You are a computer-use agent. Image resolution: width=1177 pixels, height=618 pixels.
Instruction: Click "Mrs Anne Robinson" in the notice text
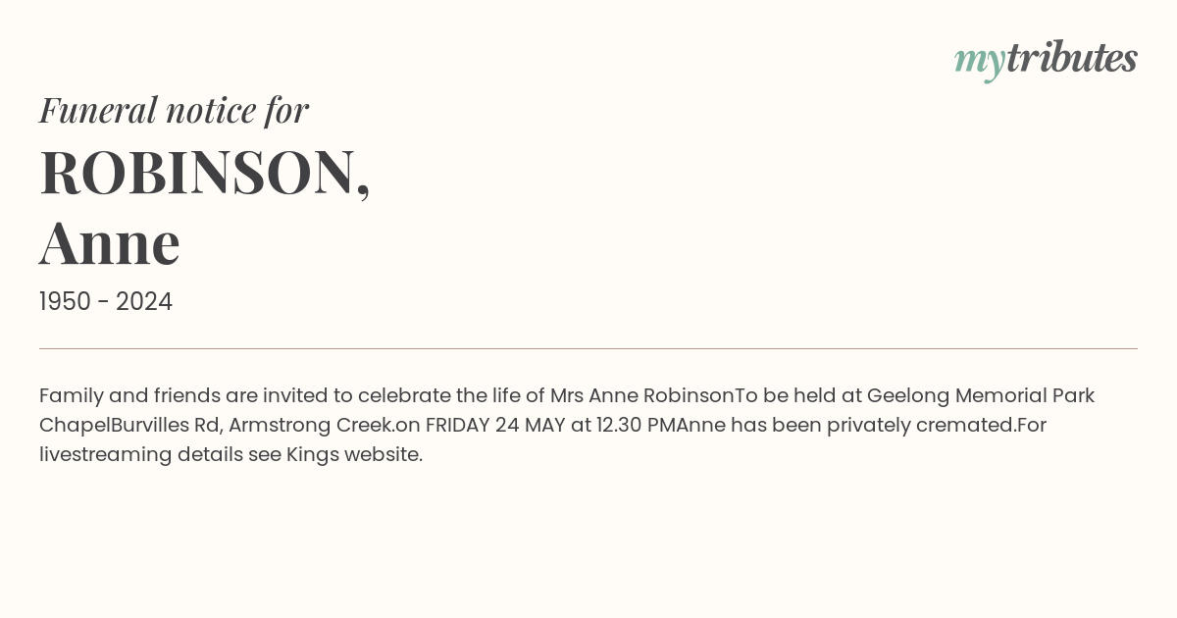[x=640, y=395]
